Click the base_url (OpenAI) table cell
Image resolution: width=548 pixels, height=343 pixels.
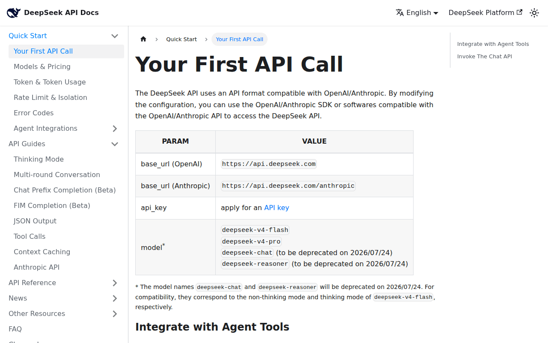(176, 164)
